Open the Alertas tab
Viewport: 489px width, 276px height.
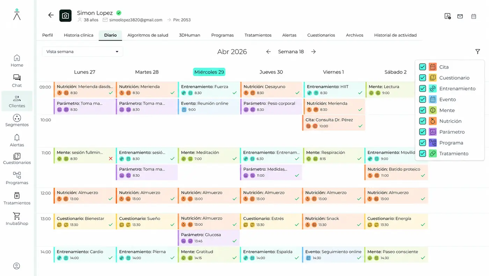pyautogui.click(x=289, y=35)
